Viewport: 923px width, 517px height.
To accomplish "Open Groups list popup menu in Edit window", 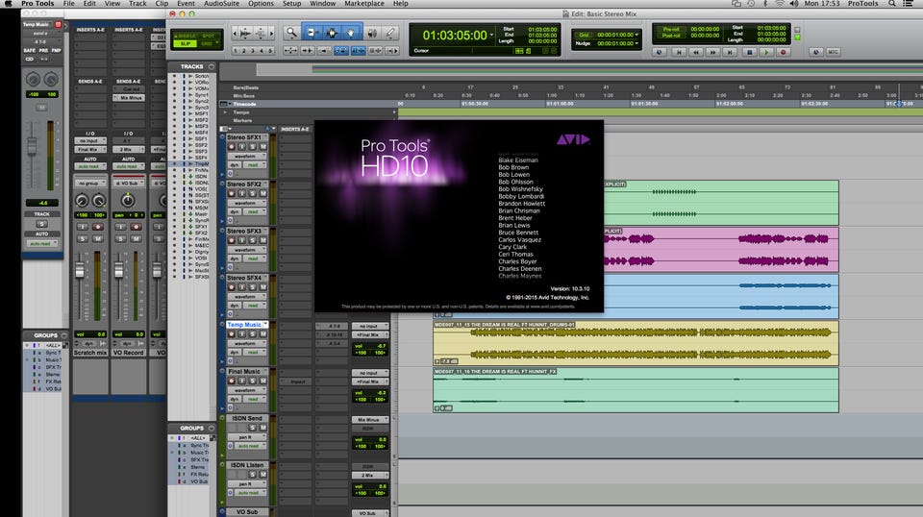I will click(212, 429).
